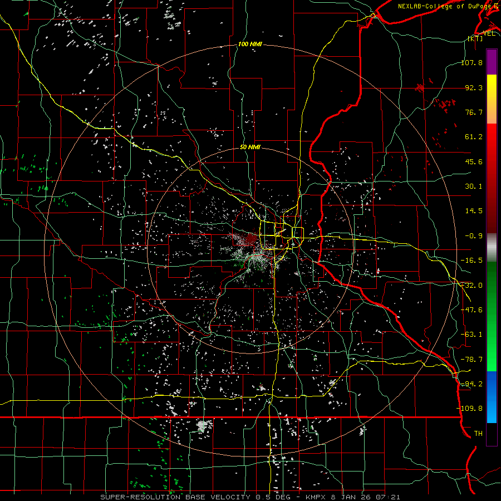Select the [KT] units label
The width and height of the screenshot is (501, 501).
click(x=475, y=38)
